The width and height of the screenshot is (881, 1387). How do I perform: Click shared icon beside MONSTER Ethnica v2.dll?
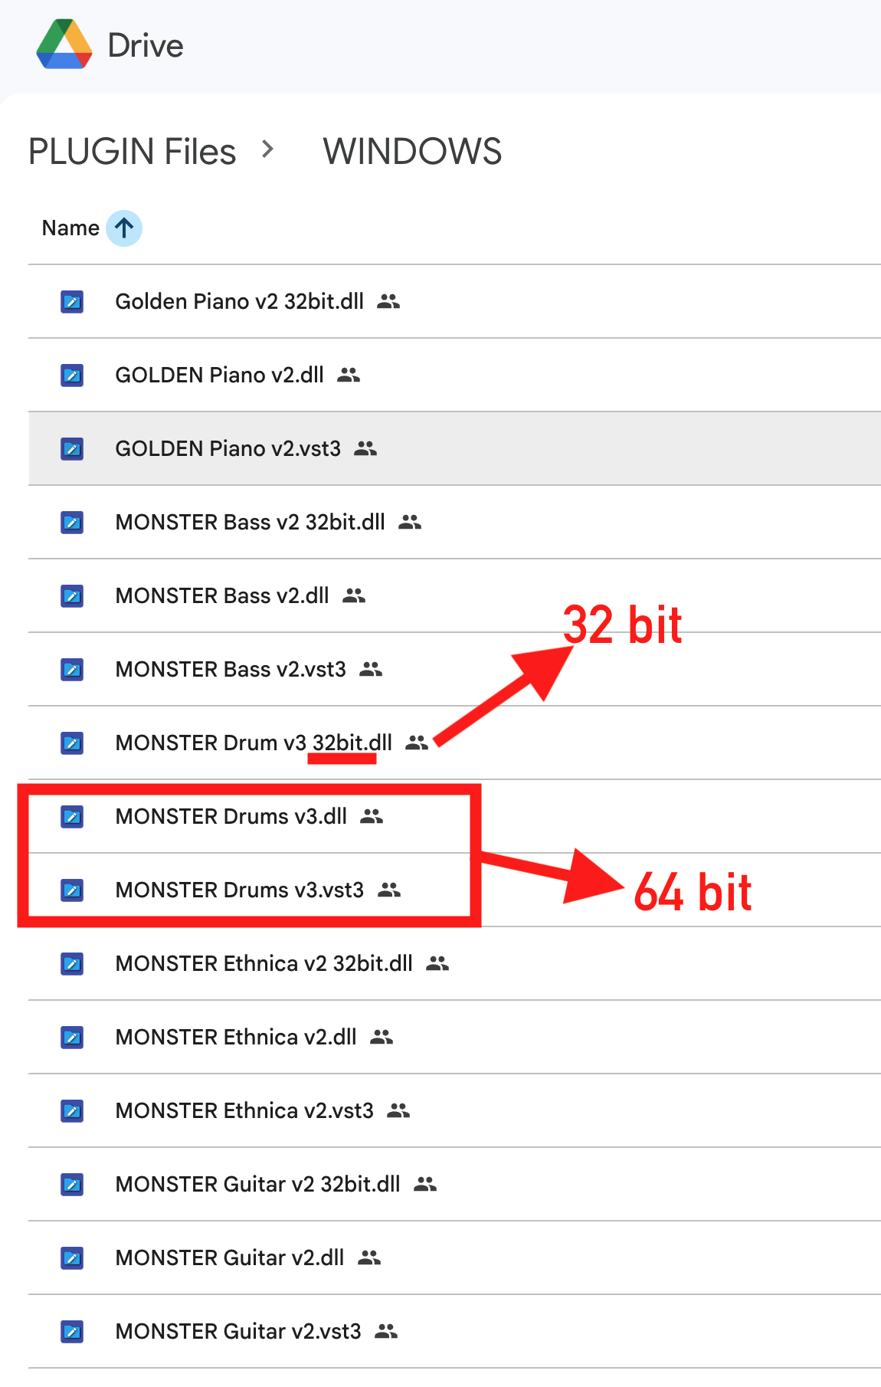pos(382,1037)
